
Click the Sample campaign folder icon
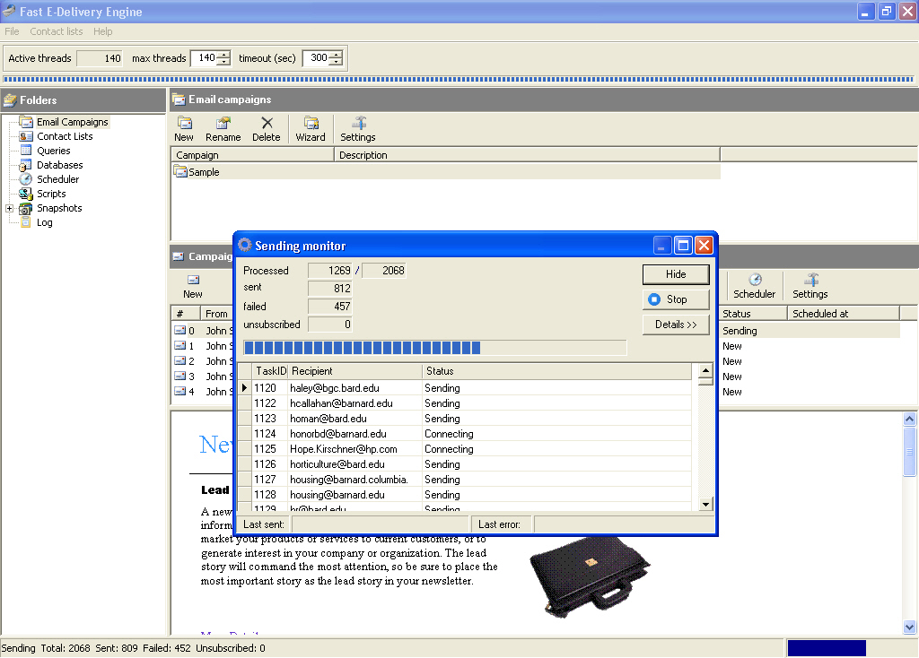(x=180, y=171)
